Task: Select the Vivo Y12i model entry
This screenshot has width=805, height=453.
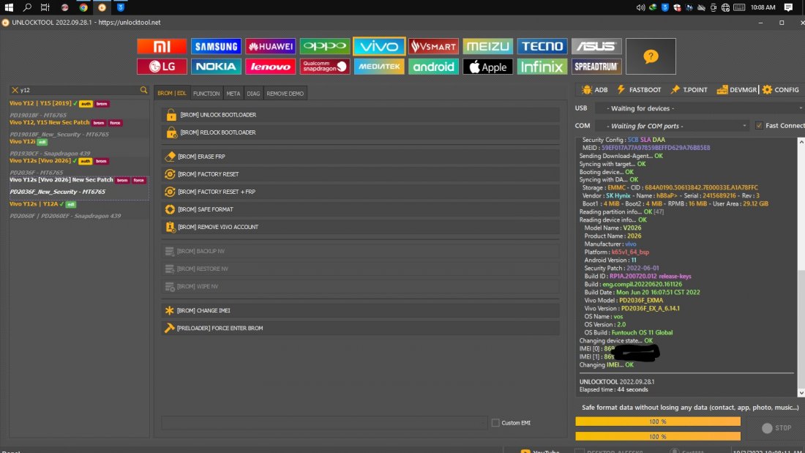Action: [79, 146]
